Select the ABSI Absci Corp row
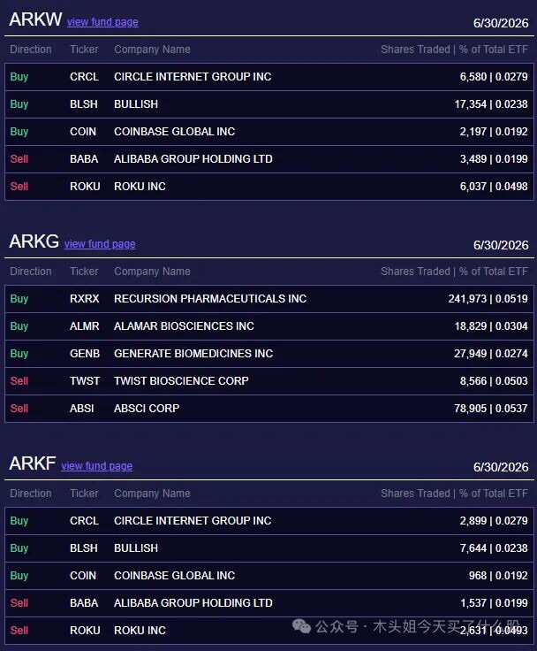This screenshot has width=537, height=651. pos(269,409)
